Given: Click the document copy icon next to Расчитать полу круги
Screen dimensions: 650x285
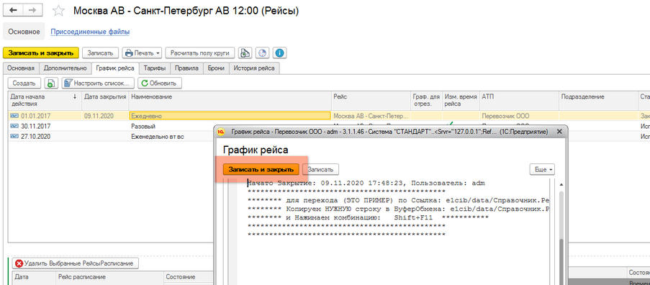Looking at the screenshot, I should pyautogui.click(x=245, y=53).
